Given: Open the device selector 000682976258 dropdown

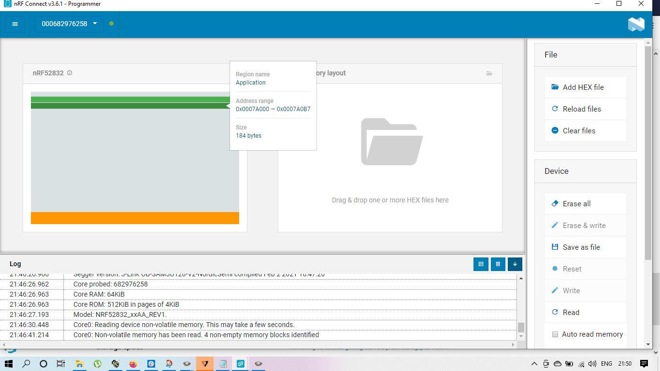Looking at the screenshot, I should point(69,24).
